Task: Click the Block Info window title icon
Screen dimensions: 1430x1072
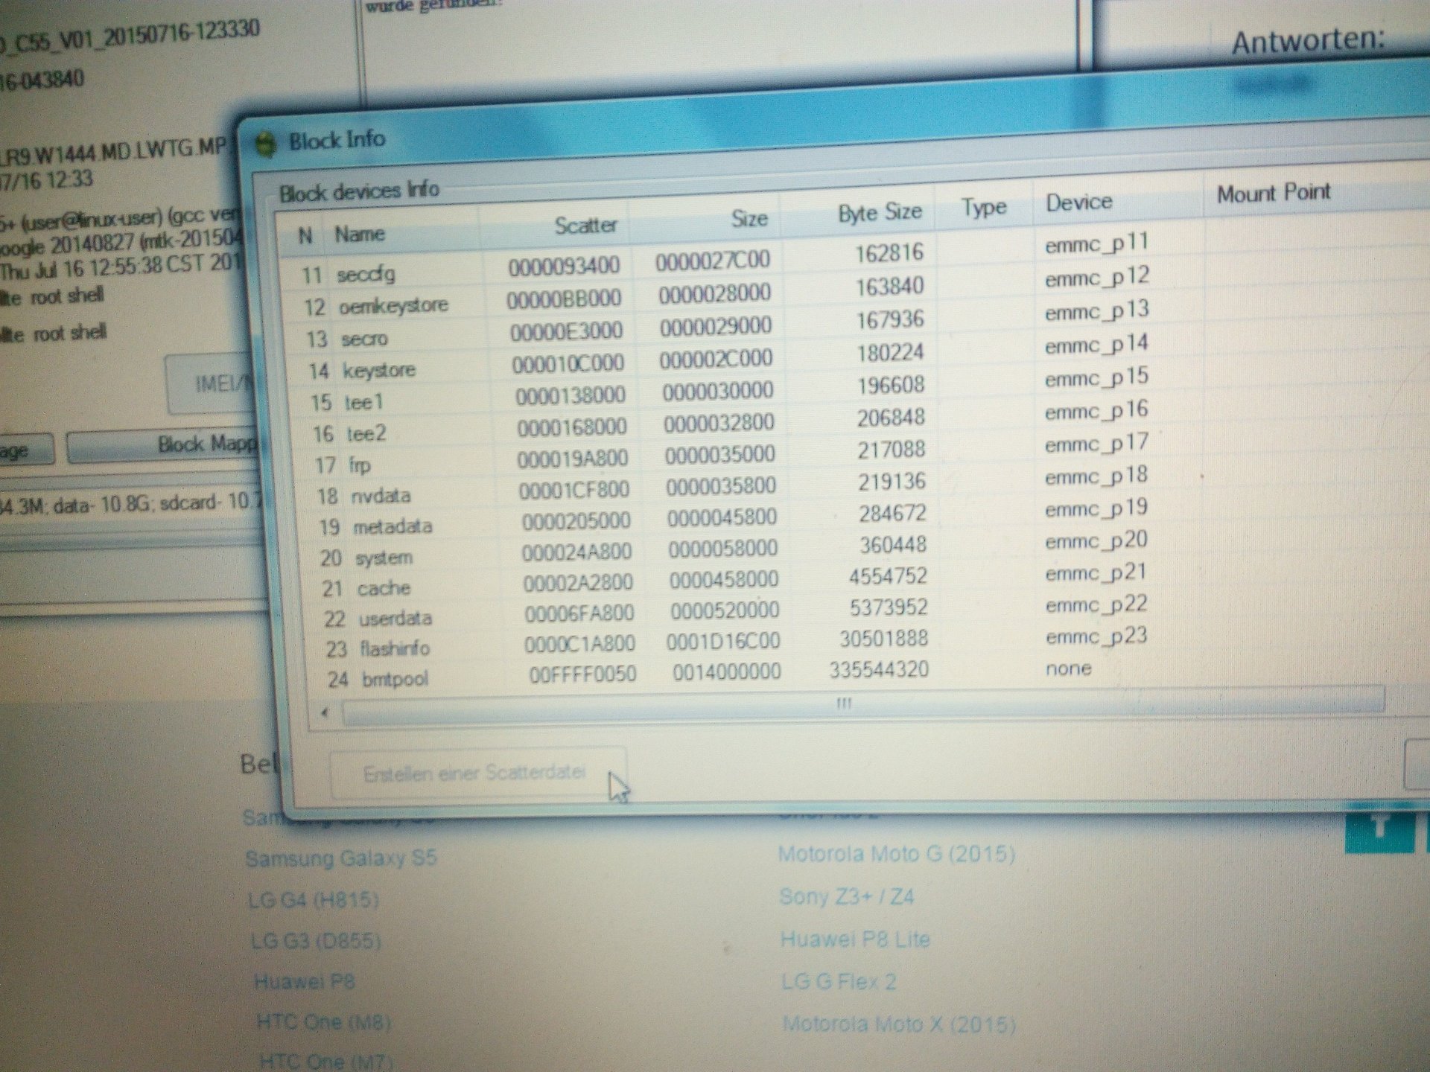Action: 266,143
